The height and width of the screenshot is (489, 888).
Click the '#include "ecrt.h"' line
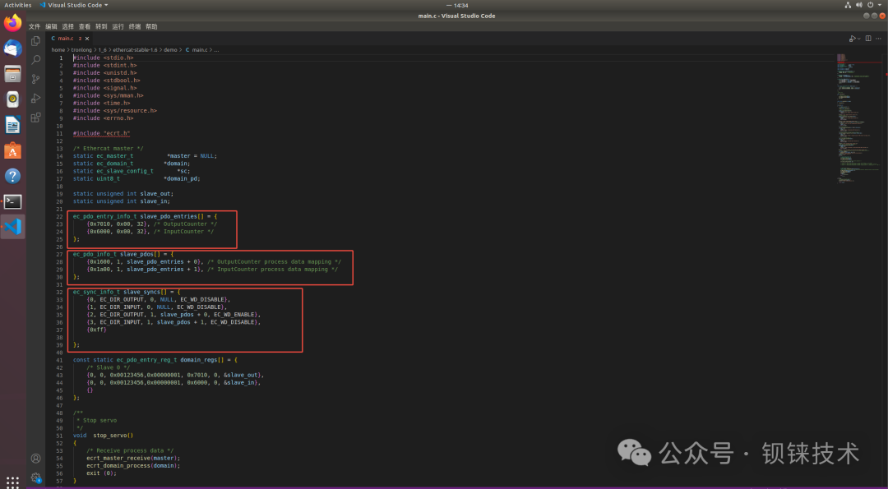(x=101, y=133)
